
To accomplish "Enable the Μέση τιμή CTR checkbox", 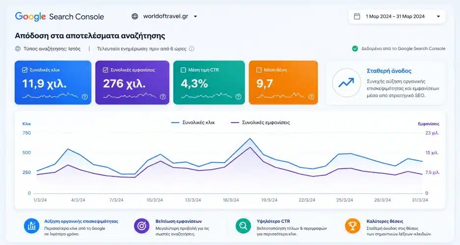I will point(183,70).
